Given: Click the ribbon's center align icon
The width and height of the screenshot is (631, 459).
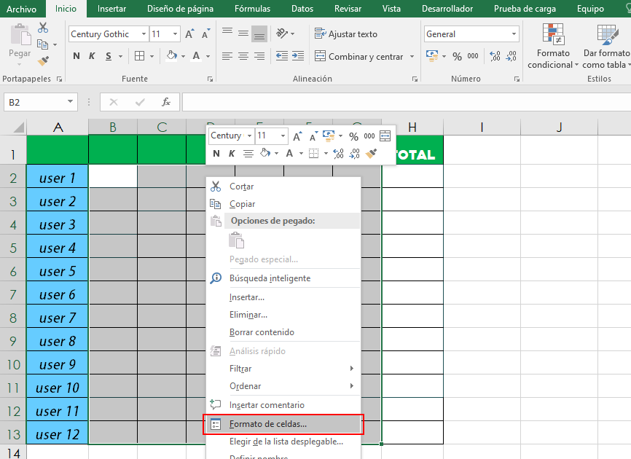Looking at the screenshot, I should 243,56.
